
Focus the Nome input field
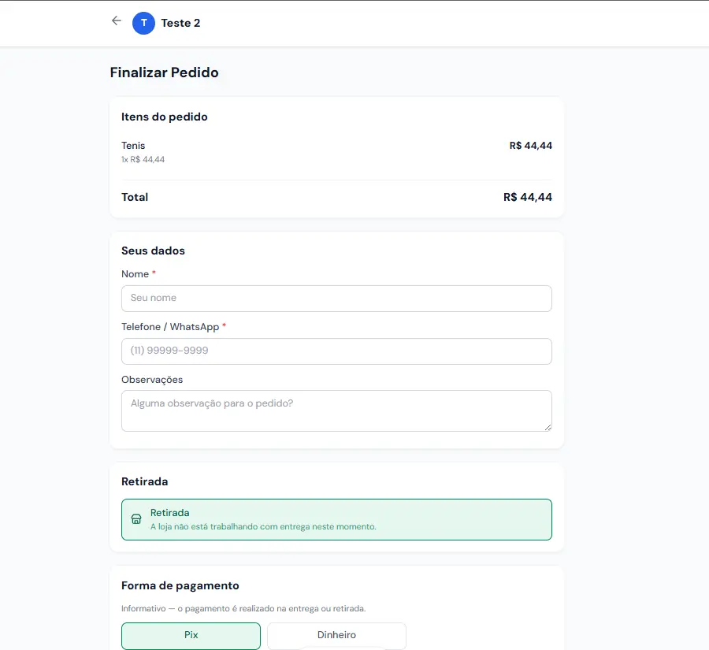point(336,299)
